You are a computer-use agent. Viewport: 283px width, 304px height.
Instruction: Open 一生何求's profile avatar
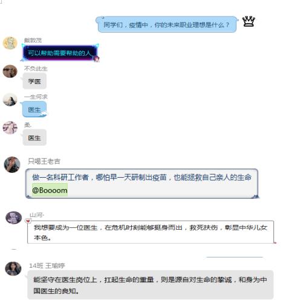point(10,100)
